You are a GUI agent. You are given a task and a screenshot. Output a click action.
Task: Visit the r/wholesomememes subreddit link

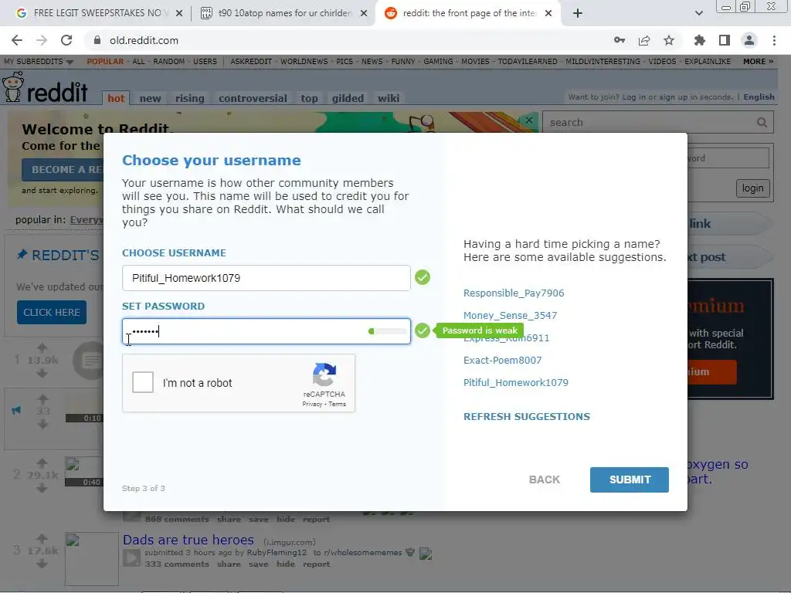[x=363, y=552]
